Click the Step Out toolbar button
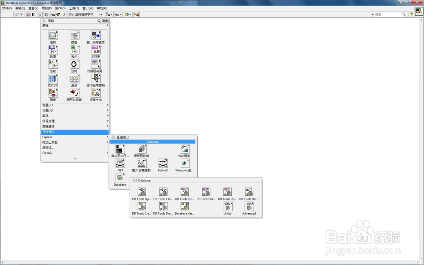The width and height of the screenshot is (424, 265). [64, 14]
